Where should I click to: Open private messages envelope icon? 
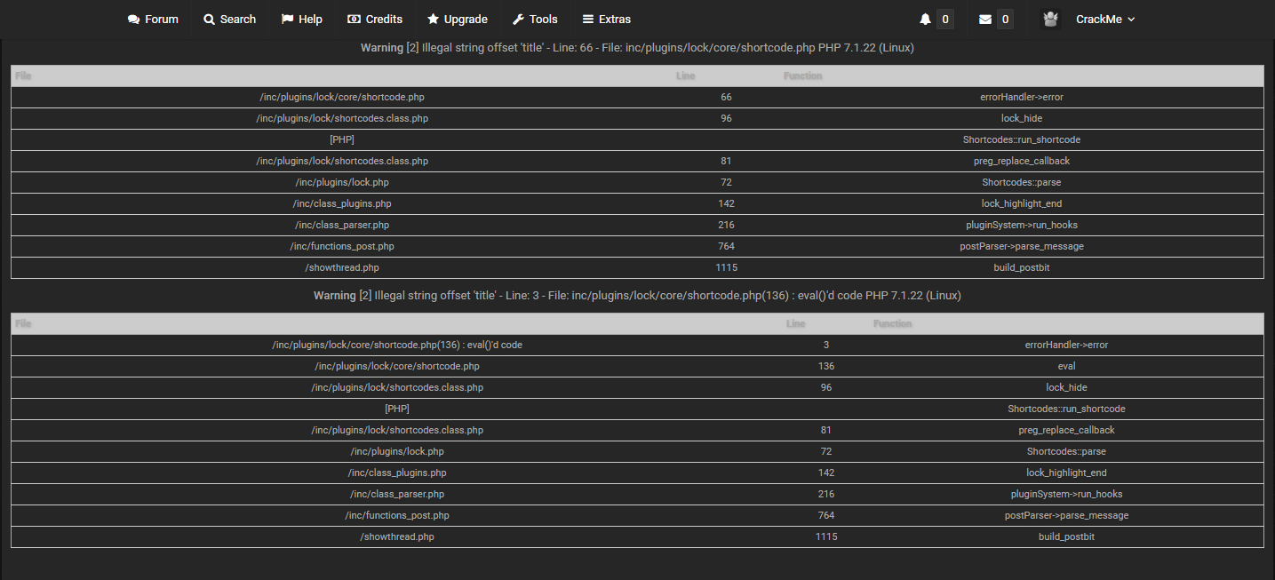985,20
